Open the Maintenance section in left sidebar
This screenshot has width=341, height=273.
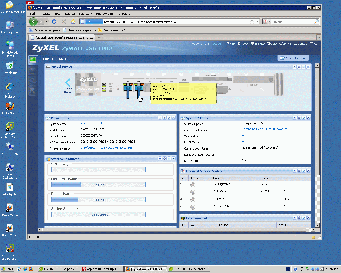click(33, 90)
